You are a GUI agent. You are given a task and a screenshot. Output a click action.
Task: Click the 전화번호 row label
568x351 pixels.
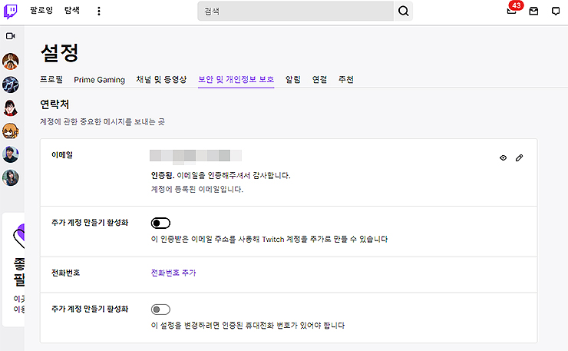click(x=65, y=273)
